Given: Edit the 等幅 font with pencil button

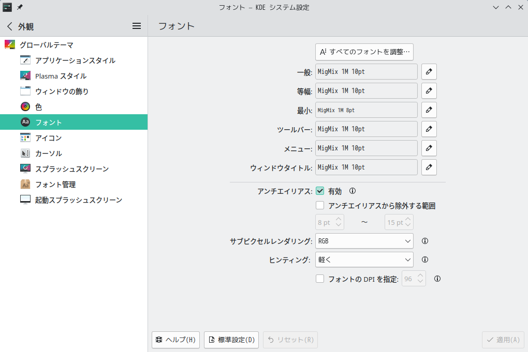Looking at the screenshot, I should click(429, 91).
